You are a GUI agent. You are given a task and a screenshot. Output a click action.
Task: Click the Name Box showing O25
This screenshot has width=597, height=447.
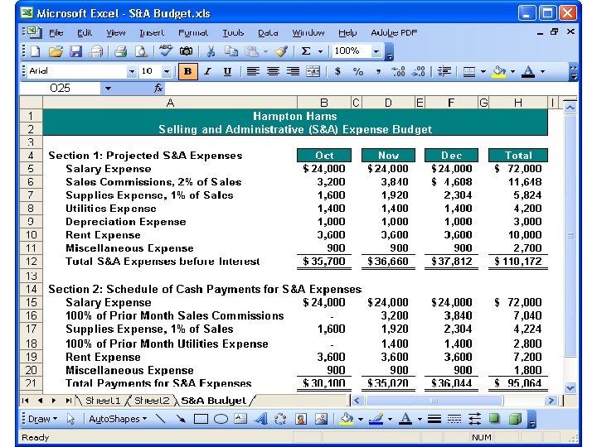tap(61, 89)
